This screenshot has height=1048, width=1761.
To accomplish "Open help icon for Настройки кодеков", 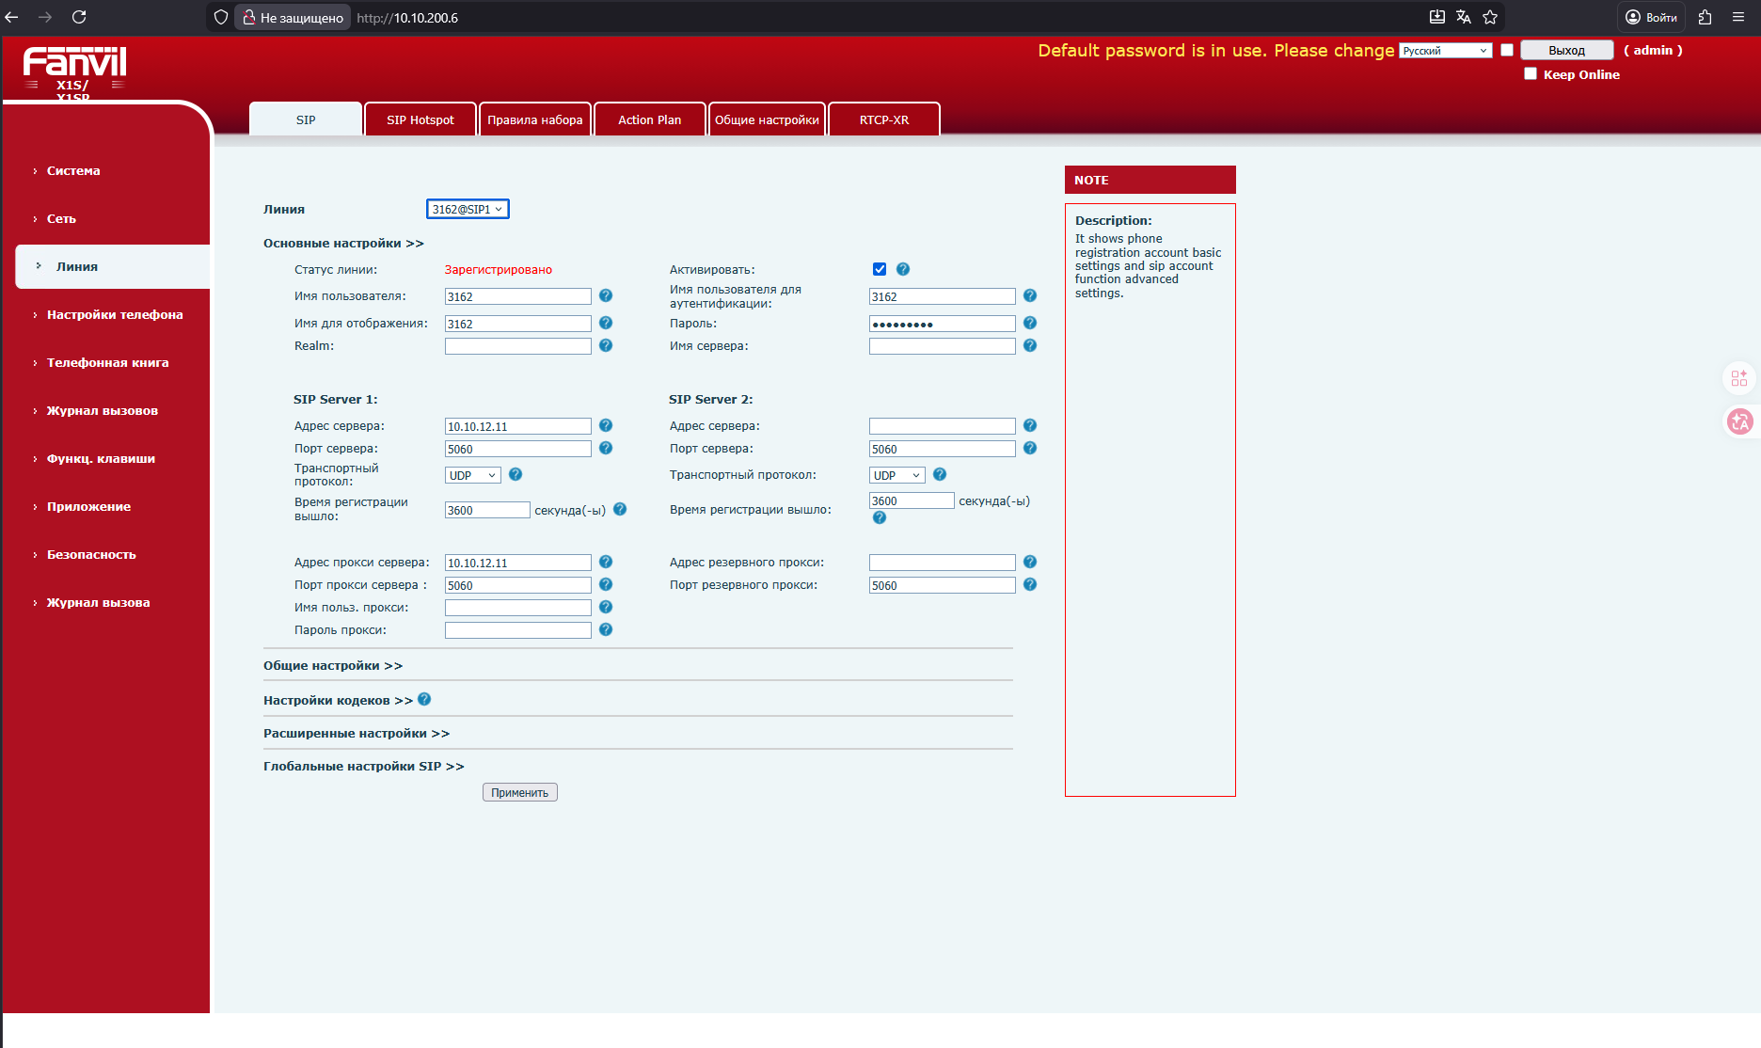I will 424,699.
